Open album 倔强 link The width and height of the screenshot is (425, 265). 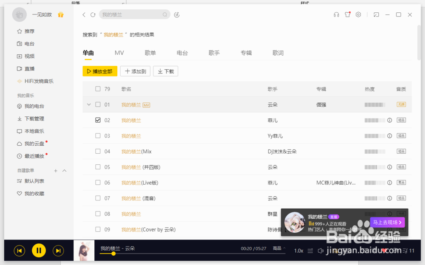[x=321, y=104]
